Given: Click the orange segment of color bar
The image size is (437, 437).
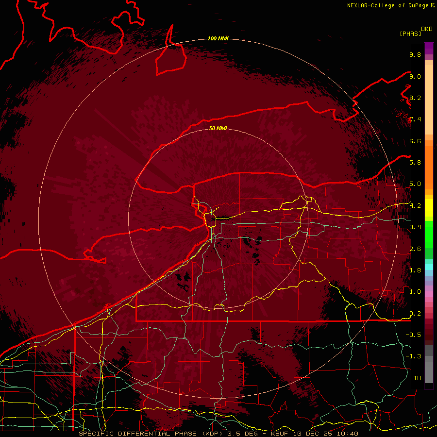Looking at the screenshot, I should (x=429, y=167).
